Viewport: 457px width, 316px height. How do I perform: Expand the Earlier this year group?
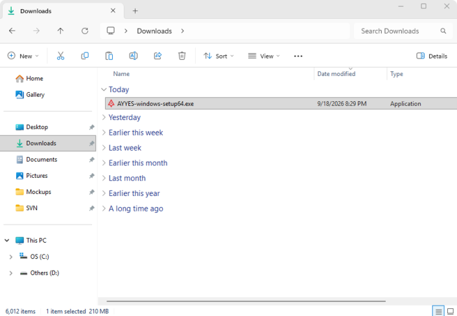(104, 193)
